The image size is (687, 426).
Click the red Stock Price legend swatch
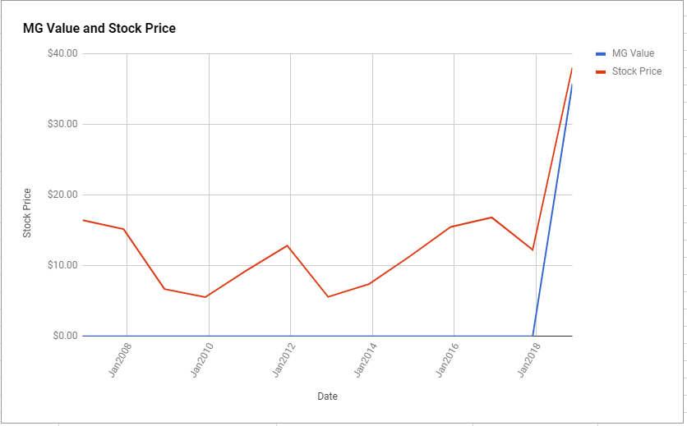pos(601,71)
